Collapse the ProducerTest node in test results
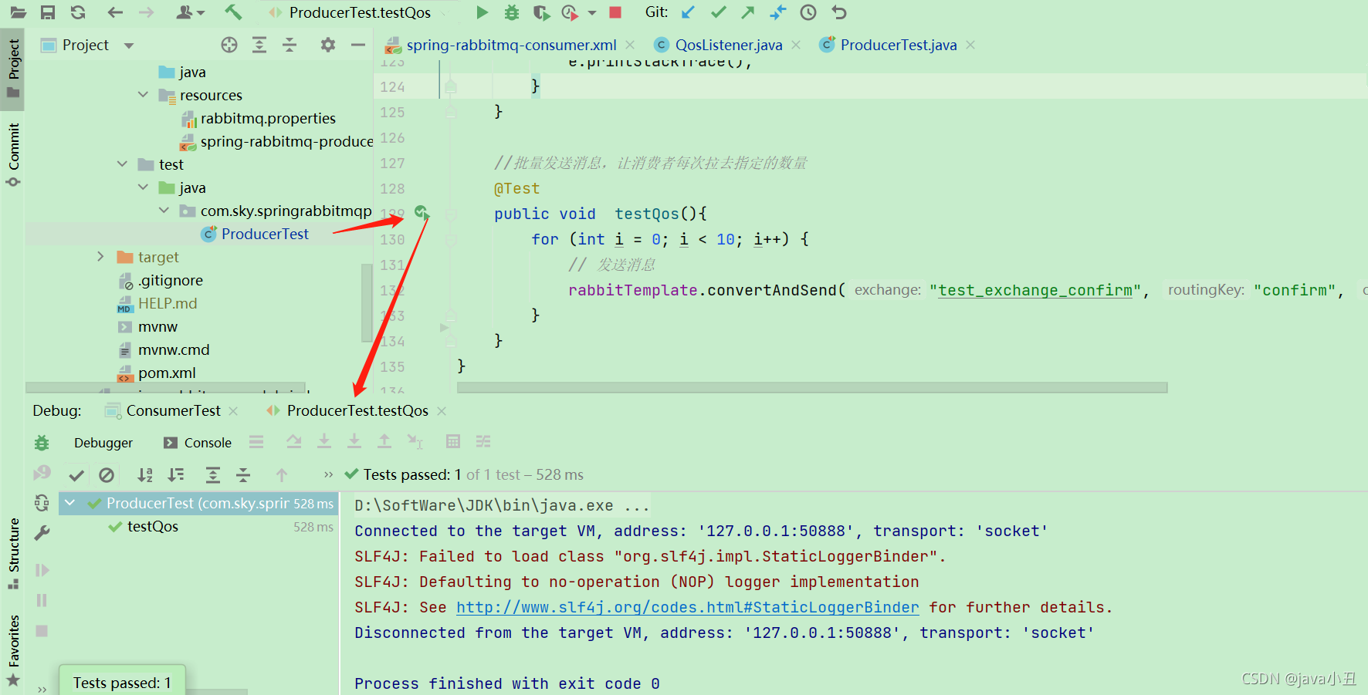 point(70,503)
